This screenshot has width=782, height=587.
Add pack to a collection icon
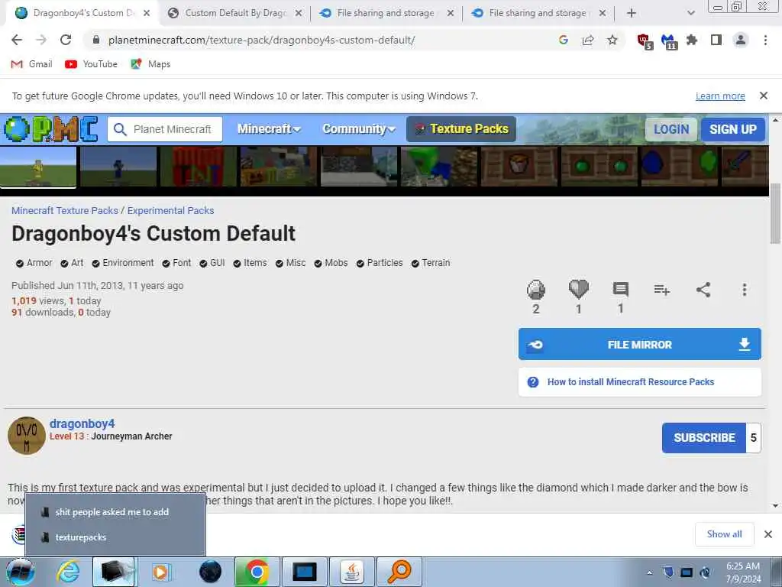(x=662, y=290)
